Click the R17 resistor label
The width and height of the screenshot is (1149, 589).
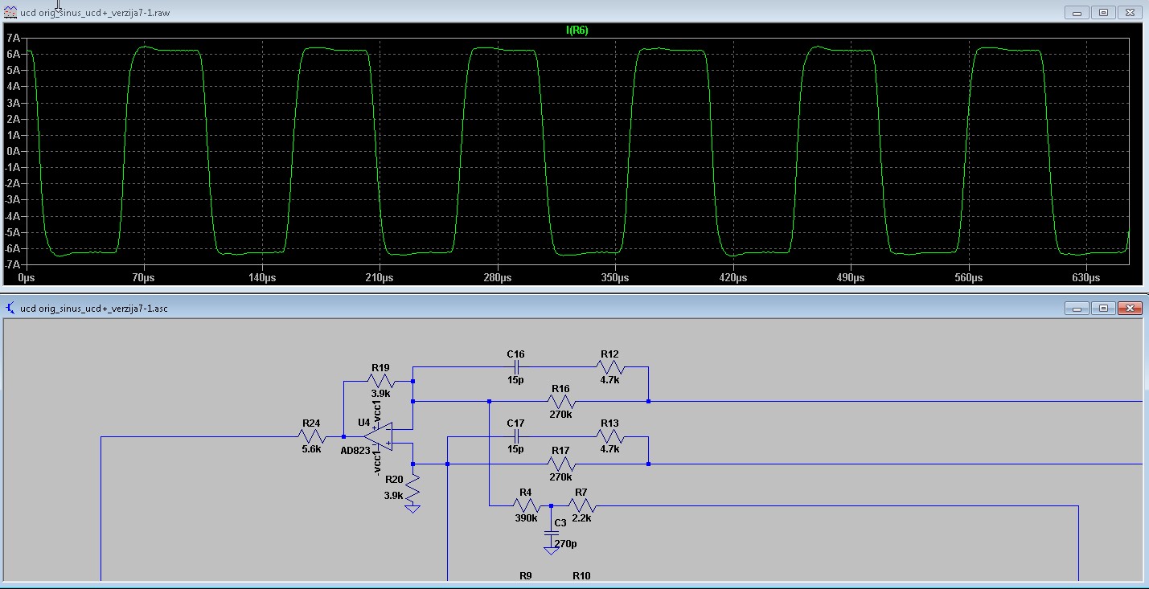pos(560,450)
